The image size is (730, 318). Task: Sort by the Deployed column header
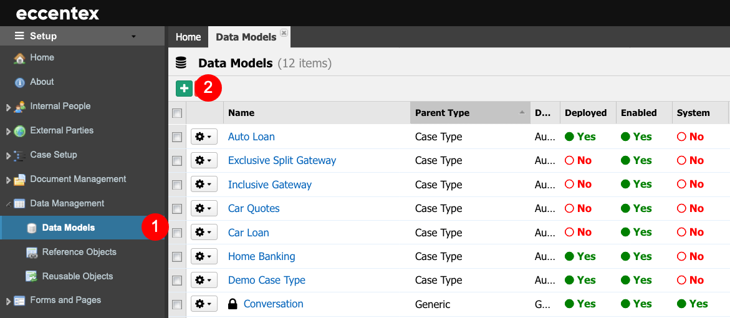[x=587, y=113]
